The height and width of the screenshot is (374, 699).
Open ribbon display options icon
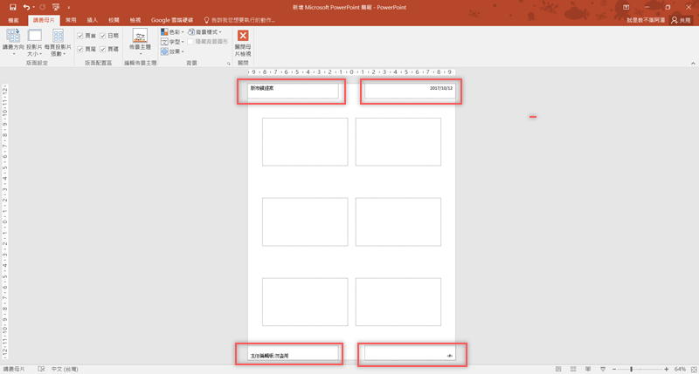tap(626, 7)
